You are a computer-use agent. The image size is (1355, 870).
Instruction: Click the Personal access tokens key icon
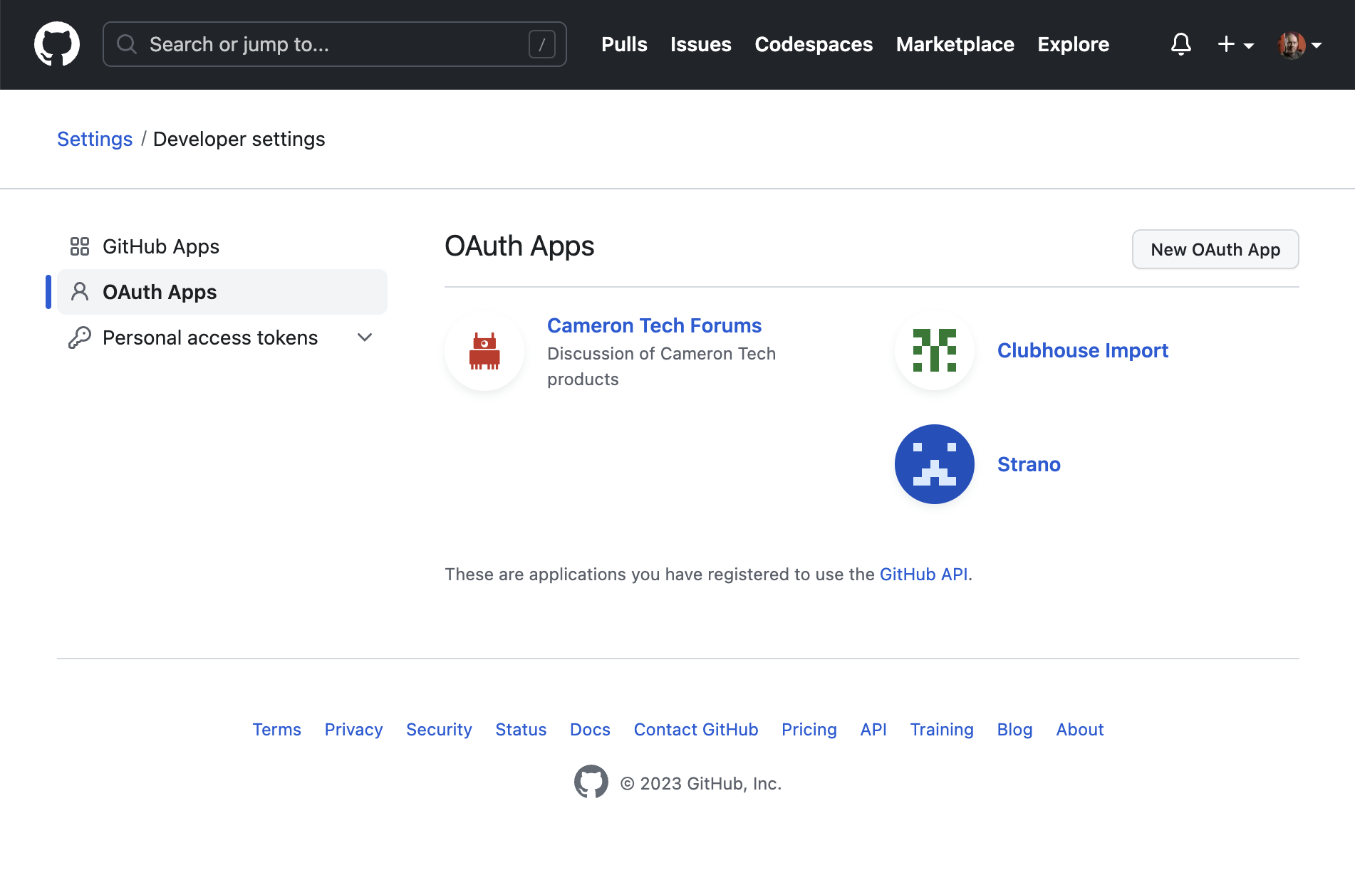(80, 337)
